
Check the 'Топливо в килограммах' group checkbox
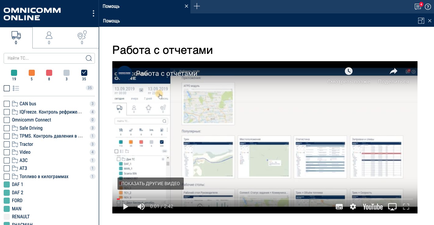pyautogui.click(x=7, y=177)
